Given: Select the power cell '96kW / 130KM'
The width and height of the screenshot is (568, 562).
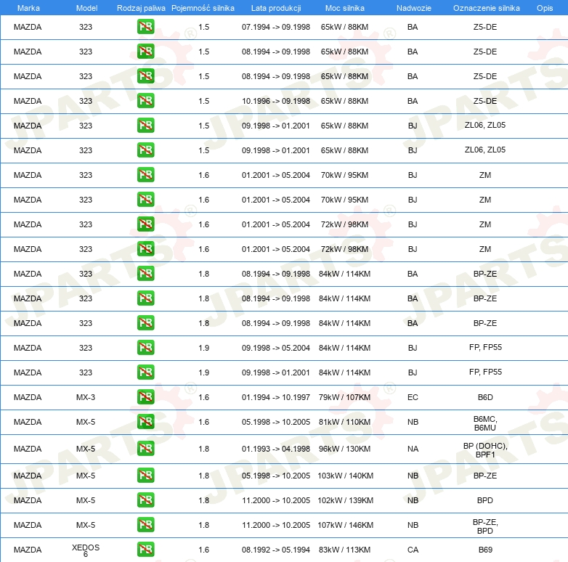Looking at the screenshot, I should (344, 449).
